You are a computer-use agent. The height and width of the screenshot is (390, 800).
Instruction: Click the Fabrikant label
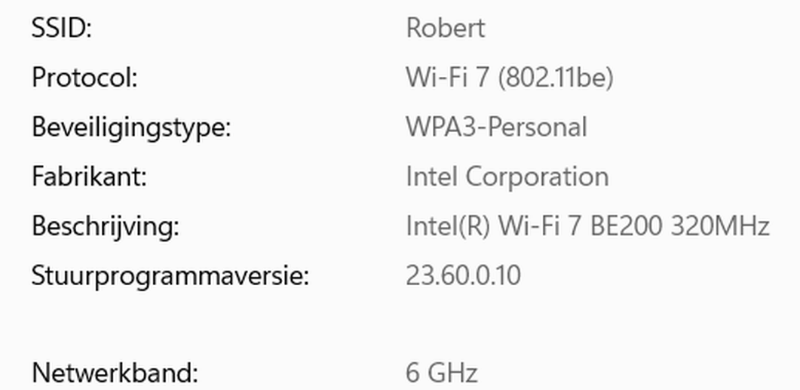[x=89, y=177]
